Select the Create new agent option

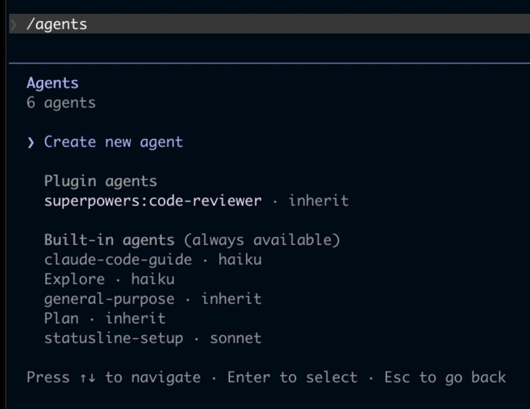[x=113, y=142]
